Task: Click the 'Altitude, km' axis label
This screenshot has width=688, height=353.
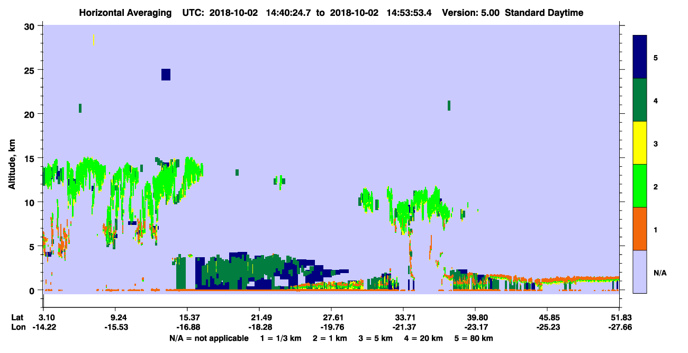Action: click(x=12, y=165)
